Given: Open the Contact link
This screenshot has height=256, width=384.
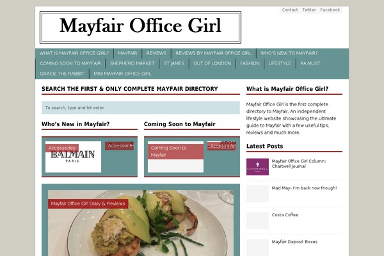Looking at the screenshot, I should (290, 10).
